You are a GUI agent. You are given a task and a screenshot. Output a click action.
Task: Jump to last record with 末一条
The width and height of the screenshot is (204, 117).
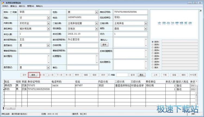[68, 75]
